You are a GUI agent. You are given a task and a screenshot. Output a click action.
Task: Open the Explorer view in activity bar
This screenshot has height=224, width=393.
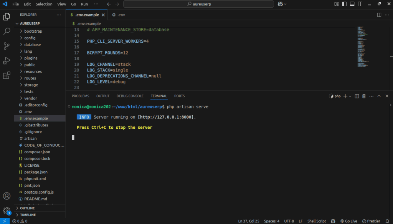(7, 17)
